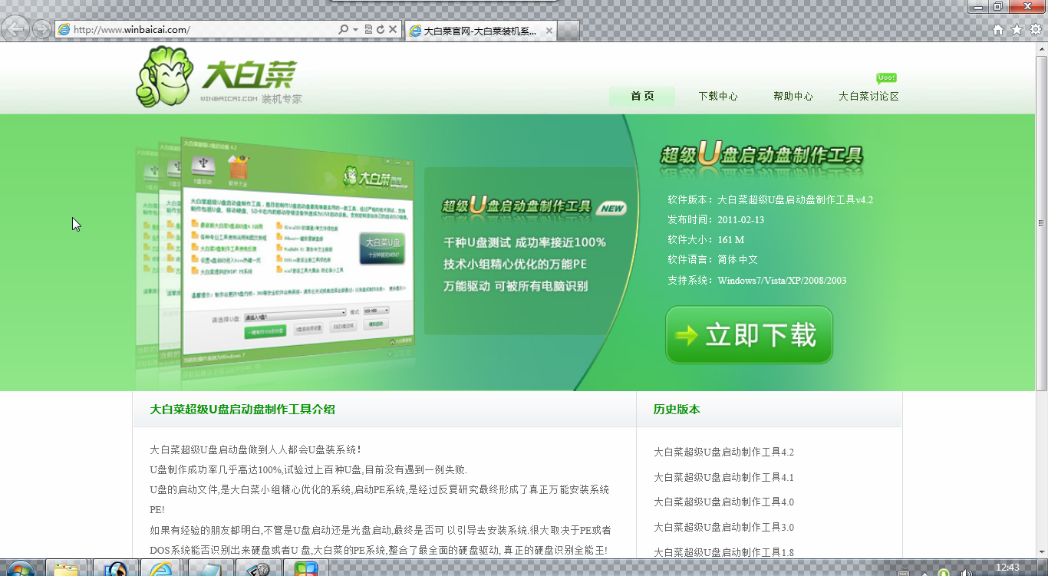Image resolution: width=1048 pixels, height=576 pixels.
Task: Click the browser Back arrow button
Action: (x=16, y=29)
